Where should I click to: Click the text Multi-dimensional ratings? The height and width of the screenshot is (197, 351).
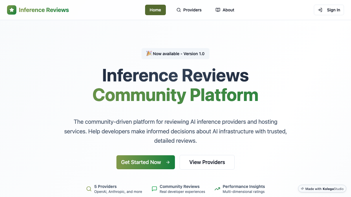point(243,192)
